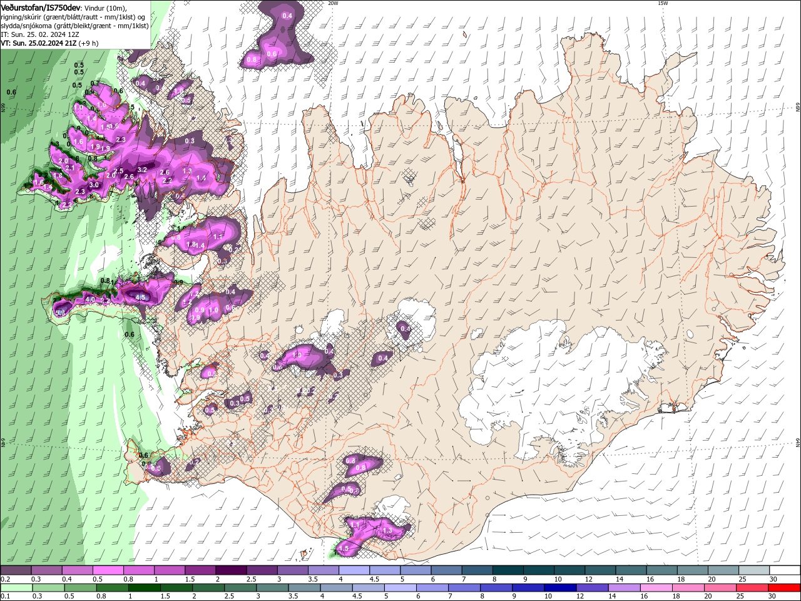Click the '0.8' value offshore north of Westfjords

click(252, 59)
